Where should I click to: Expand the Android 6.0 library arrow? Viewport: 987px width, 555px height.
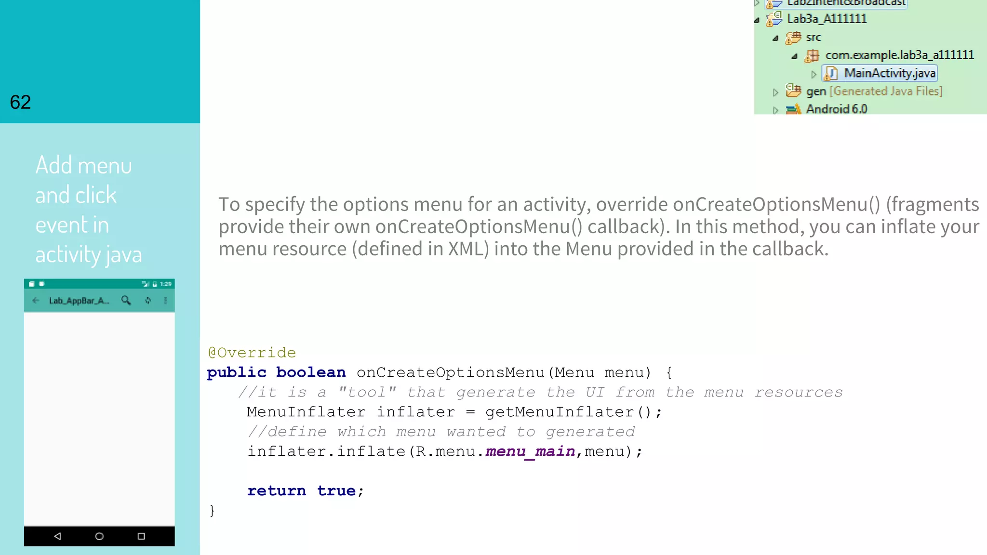pyautogui.click(x=775, y=110)
